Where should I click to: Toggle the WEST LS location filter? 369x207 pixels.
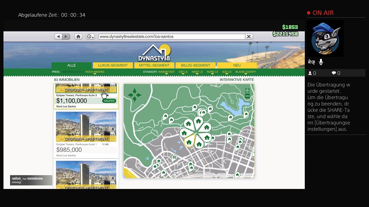pos(197,72)
